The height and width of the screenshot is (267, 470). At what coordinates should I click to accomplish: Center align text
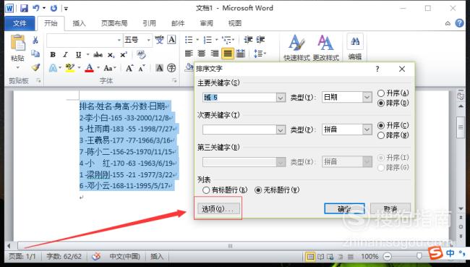tap(202, 54)
